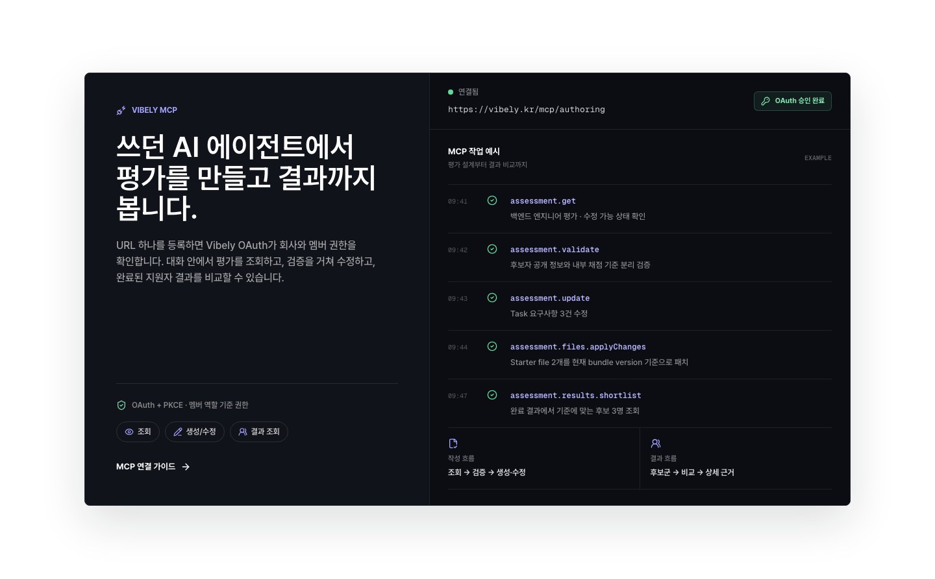
Task: Click the assessment.get entry name
Action: coord(543,201)
